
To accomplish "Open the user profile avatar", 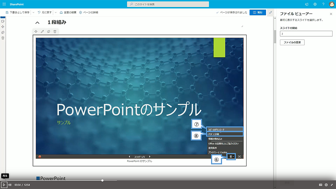I will tap(332, 4).
